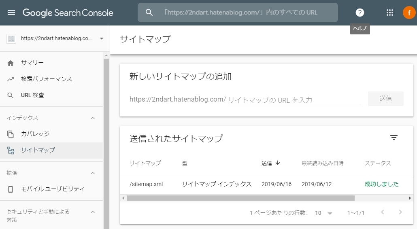
Task: Click the trend icon beside 検索パフォーマンス
Action: 11,79
